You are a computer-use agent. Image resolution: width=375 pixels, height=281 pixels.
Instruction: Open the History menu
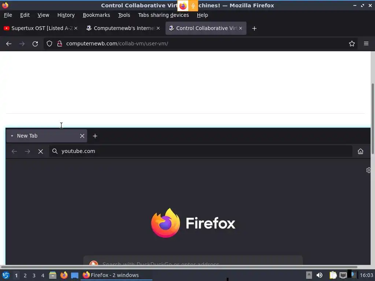pos(66,15)
